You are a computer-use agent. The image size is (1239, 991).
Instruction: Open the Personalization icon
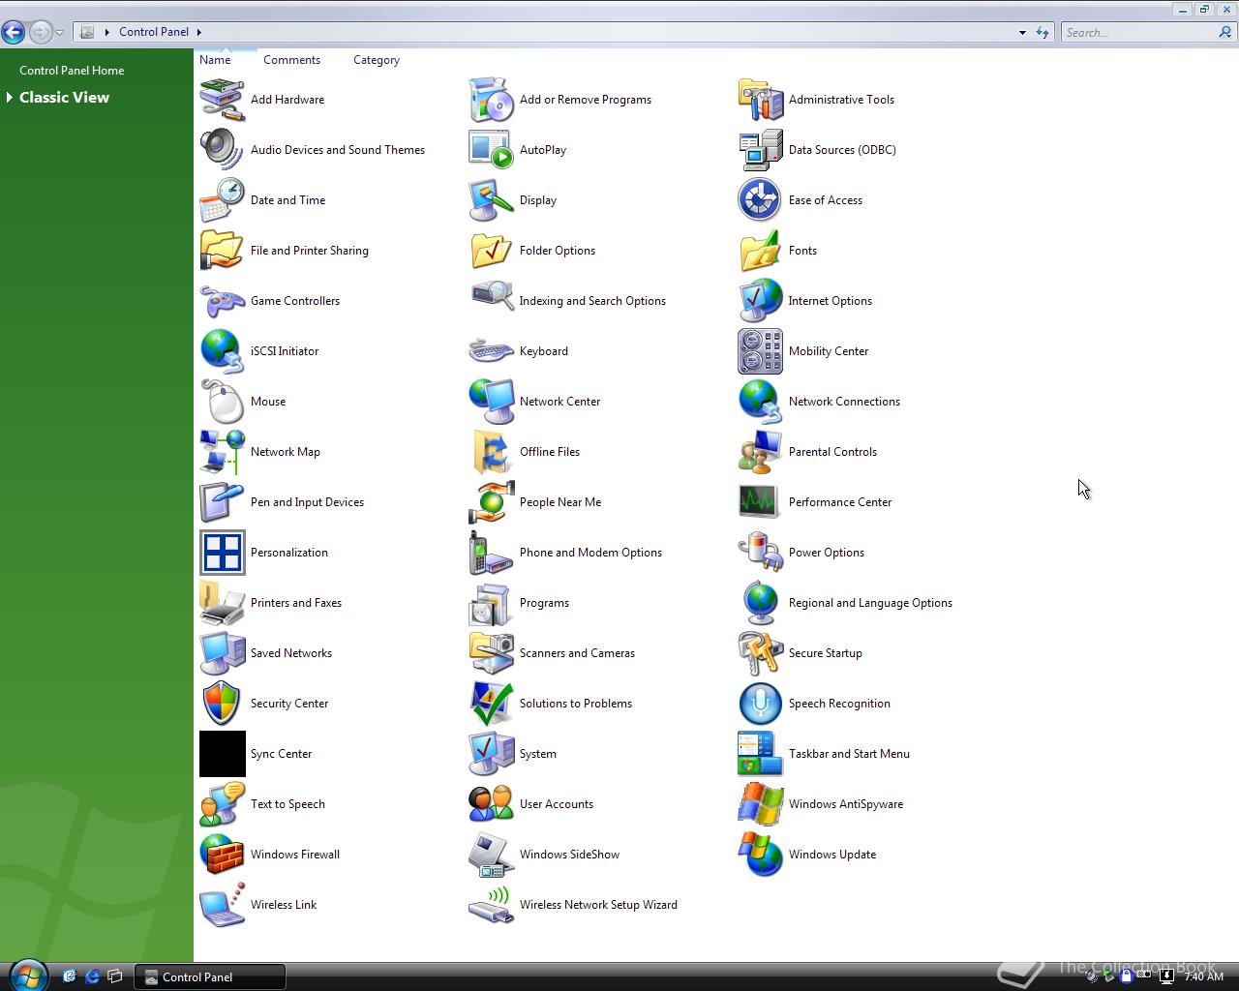point(222,553)
